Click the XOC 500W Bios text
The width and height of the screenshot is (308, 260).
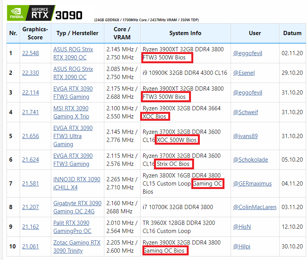177,140
